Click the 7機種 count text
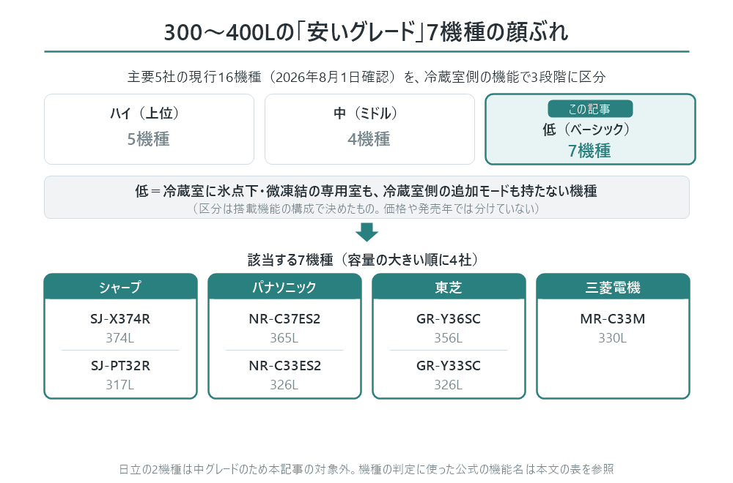The width and height of the screenshot is (733, 483). [x=589, y=151]
